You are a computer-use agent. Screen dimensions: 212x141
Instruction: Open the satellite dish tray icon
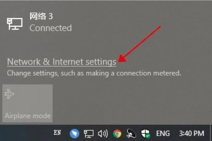coord(131,134)
